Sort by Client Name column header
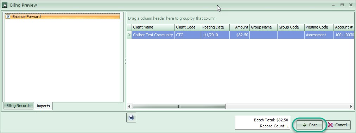 pos(153,27)
